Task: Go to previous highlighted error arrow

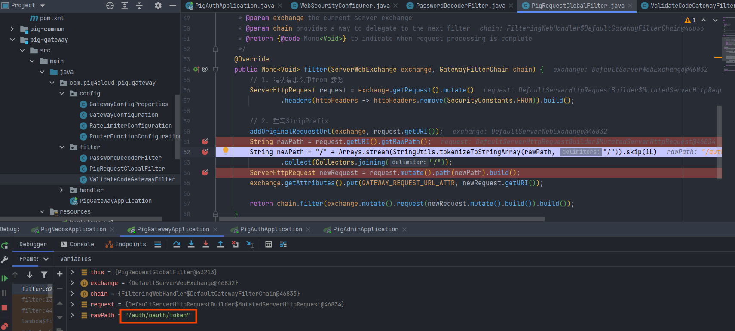Action: pos(704,20)
